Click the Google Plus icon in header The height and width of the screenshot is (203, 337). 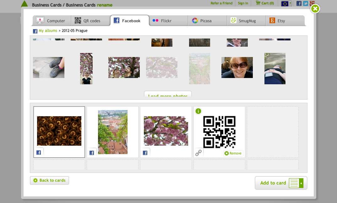312,3
